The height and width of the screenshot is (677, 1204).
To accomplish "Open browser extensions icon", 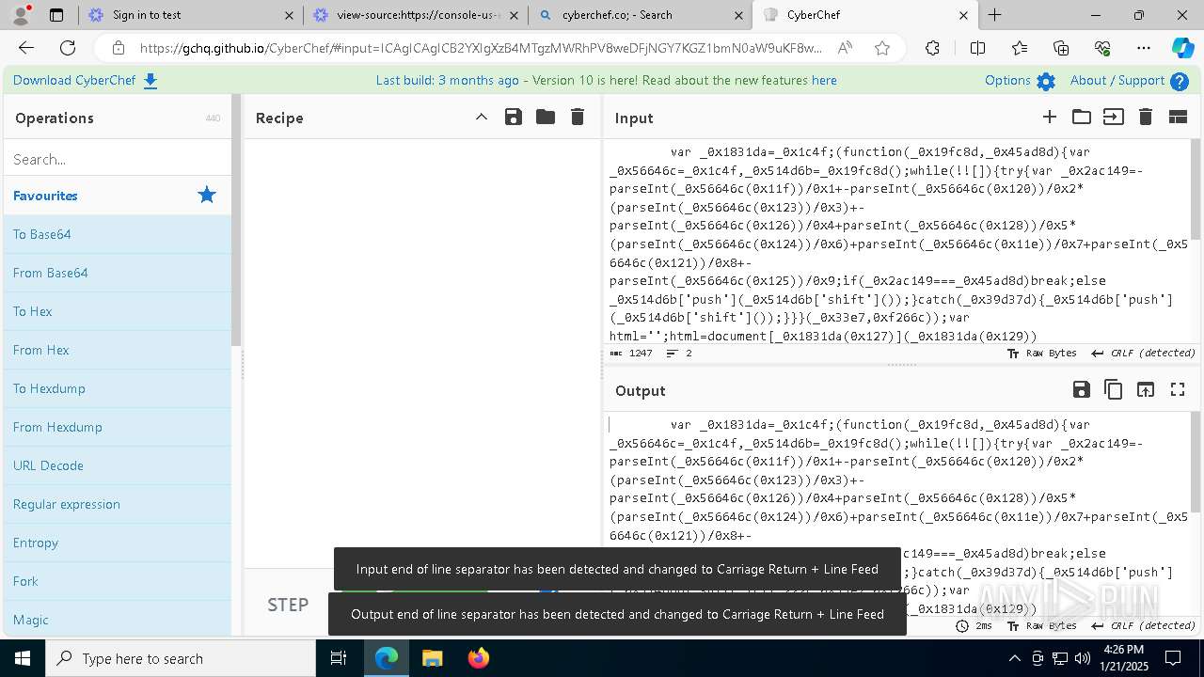I will (932, 48).
